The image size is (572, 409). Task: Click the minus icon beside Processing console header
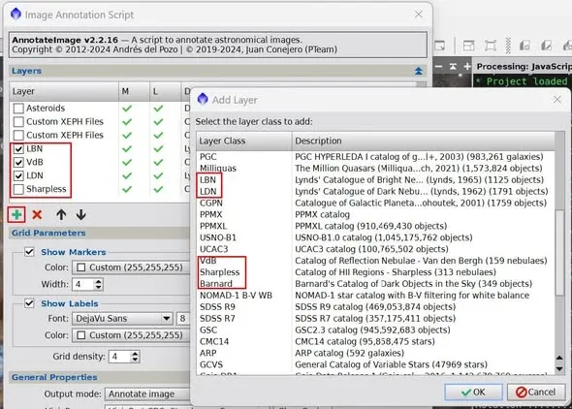point(439,66)
